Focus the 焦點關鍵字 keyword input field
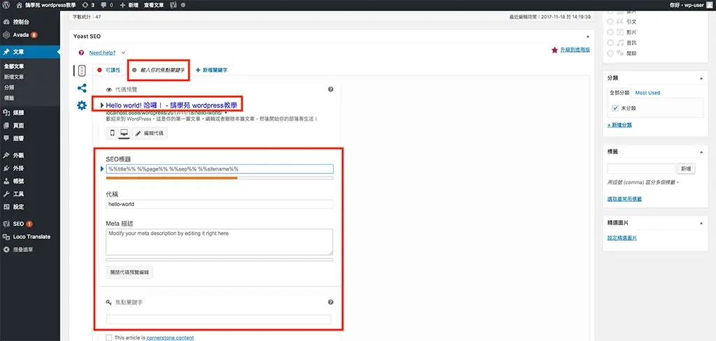The height and width of the screenshot is (341, 716). (x=218, y=319)
